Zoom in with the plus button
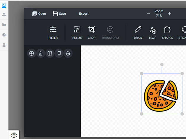This screenshot has width=186, height=139. coord(169,14)
